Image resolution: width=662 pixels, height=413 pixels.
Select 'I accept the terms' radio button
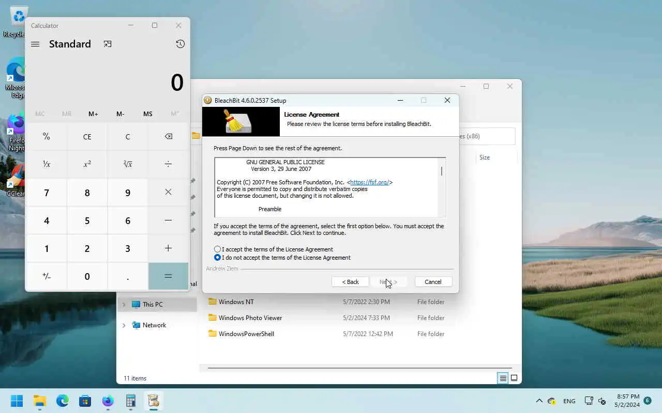point(217,249)
